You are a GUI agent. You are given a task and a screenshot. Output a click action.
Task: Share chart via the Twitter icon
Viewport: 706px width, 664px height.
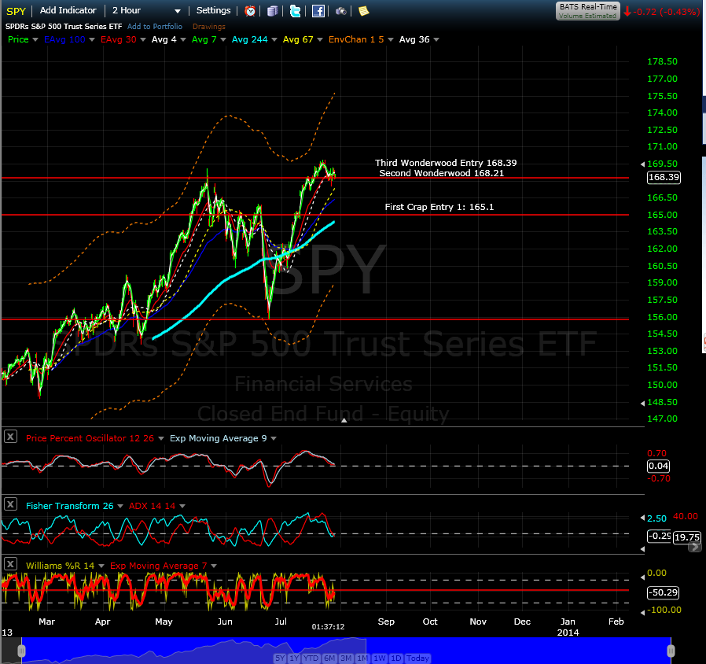click(296, 11)
